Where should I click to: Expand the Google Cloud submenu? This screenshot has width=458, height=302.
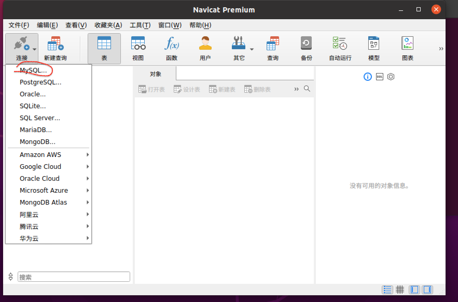48,167
